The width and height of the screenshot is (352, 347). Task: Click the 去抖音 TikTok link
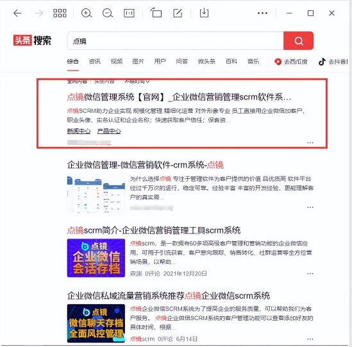333,62
